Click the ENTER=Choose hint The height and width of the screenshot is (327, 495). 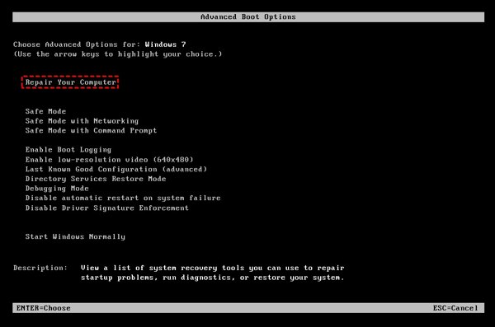(x=43, y=308)
